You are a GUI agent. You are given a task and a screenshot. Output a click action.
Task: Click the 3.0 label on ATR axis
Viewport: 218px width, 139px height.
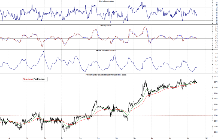216,53
